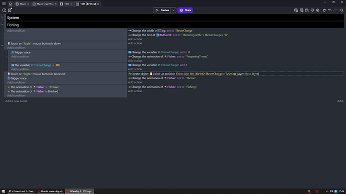346x194 pixels.
Task: Undo the last change
Action: point(329,10)
